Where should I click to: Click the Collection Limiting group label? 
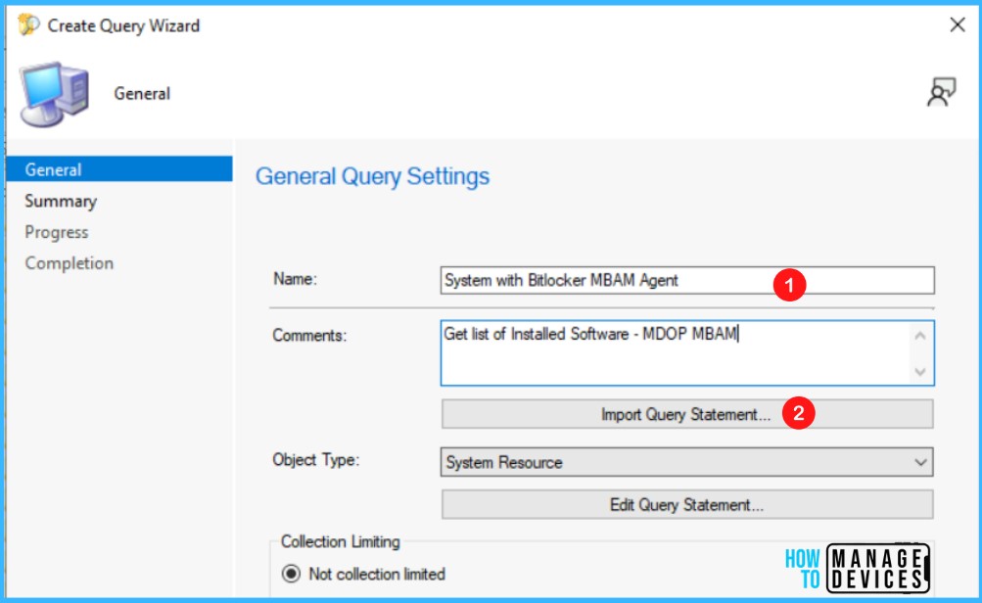tap(340, 541)
